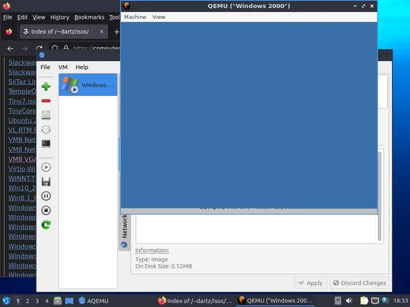The image size is (410, 307).
Task: Click the Firefox forward arrow
Action: tap(24, 48)
